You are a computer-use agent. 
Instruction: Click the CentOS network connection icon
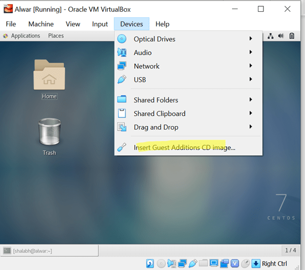[x=271, y=36]
